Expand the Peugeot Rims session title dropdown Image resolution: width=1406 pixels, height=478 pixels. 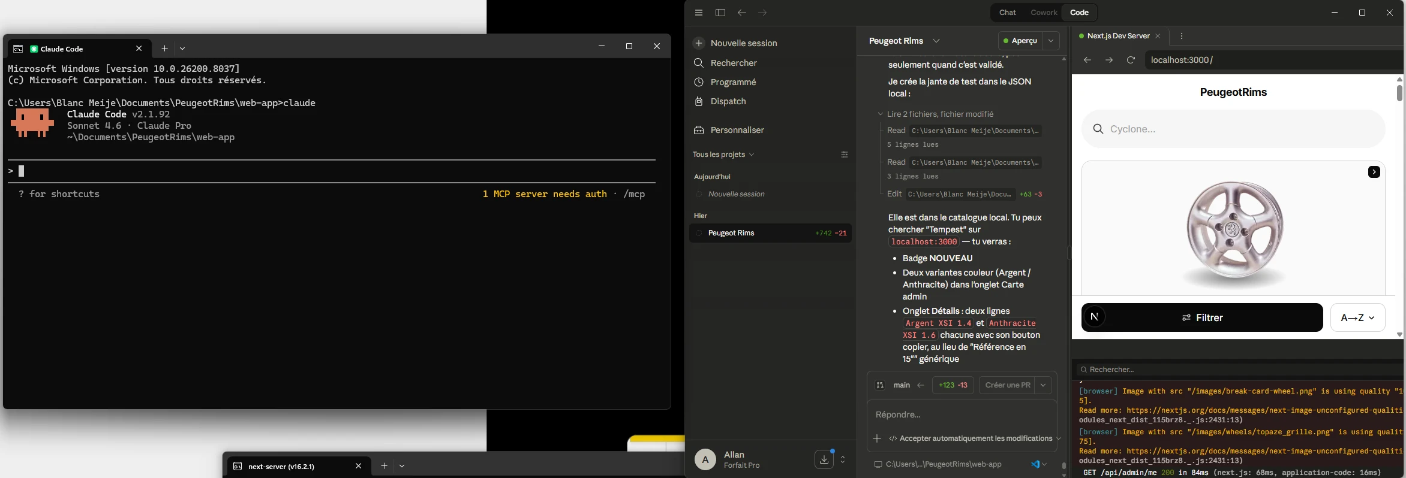click(936, 41)
